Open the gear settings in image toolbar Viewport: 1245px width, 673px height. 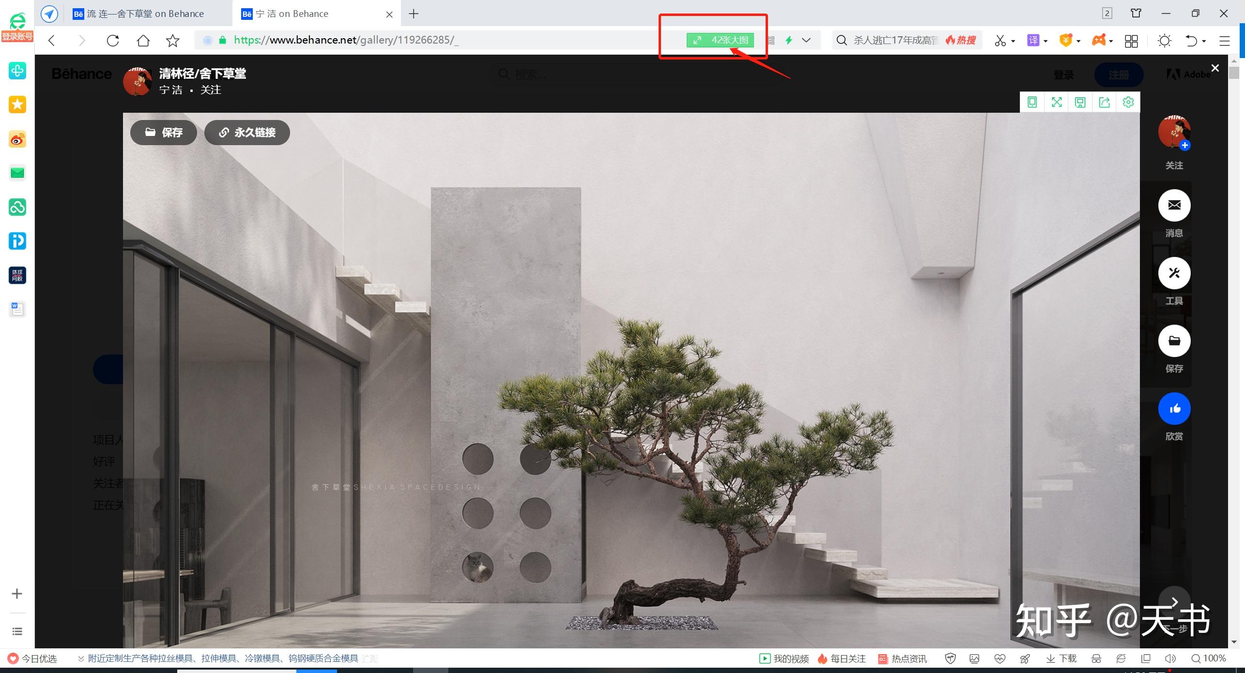pyautogui.click(x=1128, y=102)
